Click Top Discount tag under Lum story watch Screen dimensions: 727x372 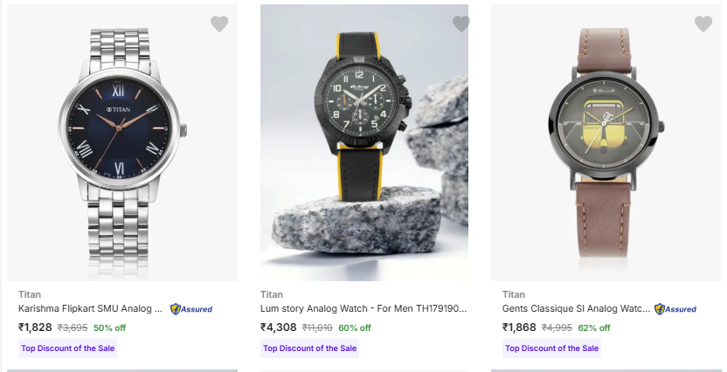[310, 348]
